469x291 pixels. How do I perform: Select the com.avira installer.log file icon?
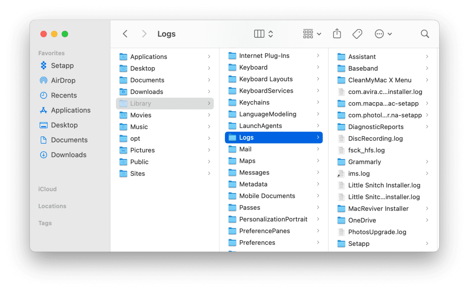pos(341,92)
